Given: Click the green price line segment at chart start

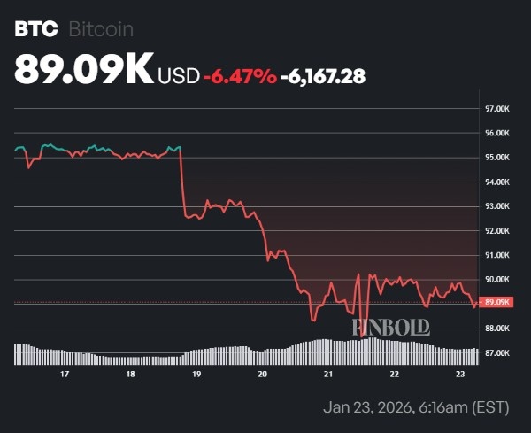Looking at the screenshot, I should pos(53,144).
